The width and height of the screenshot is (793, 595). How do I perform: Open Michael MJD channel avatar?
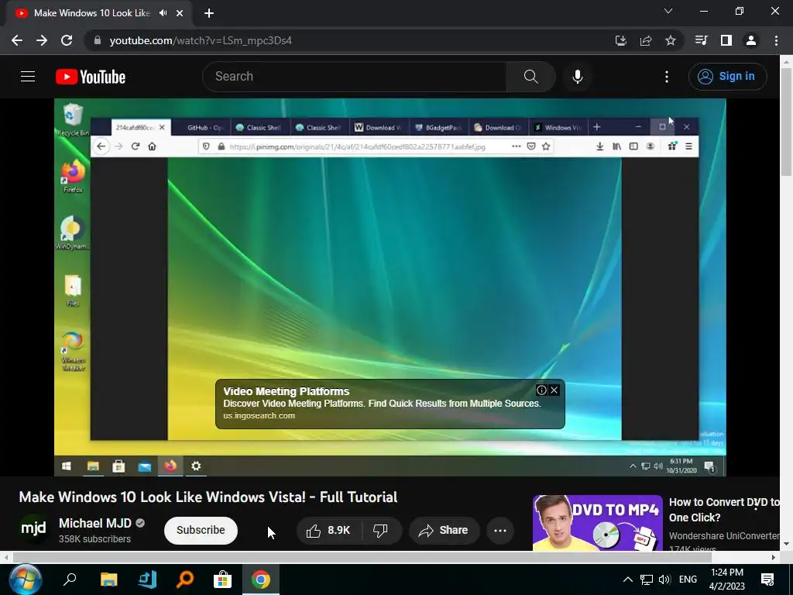(x=33, y=529)
